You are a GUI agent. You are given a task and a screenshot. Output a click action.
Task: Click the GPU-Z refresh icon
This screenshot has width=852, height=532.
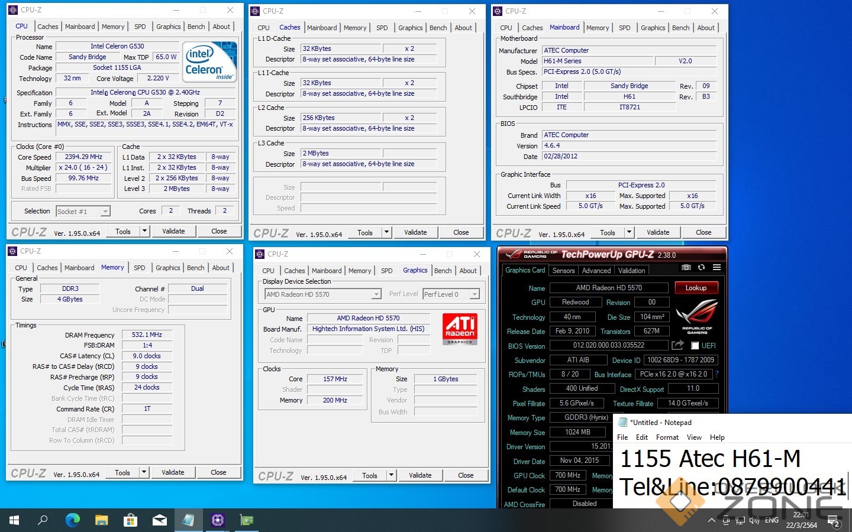pos(701,268)
